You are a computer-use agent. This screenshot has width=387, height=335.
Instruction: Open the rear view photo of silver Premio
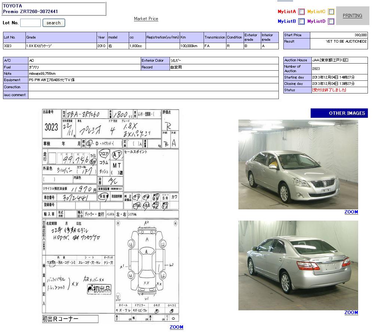click(298, 265)
